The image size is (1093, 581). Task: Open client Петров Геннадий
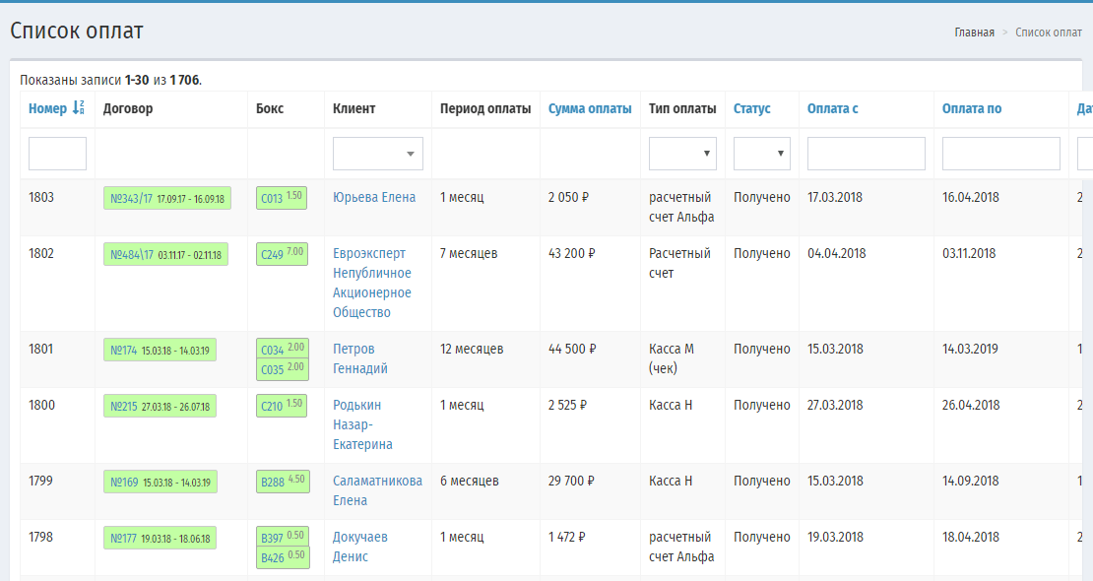(359, 358)
